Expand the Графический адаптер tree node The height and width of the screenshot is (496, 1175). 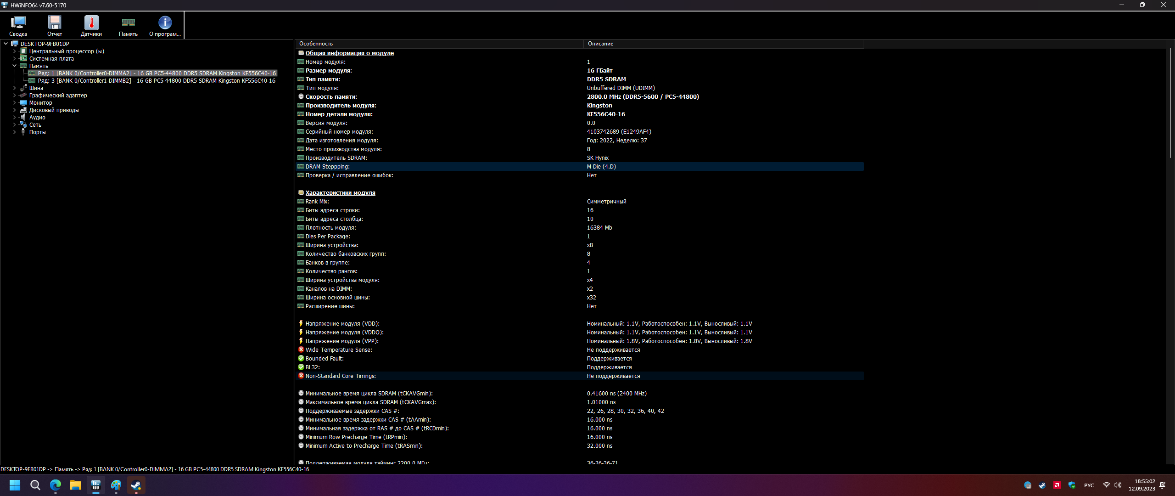pos(14,96)
